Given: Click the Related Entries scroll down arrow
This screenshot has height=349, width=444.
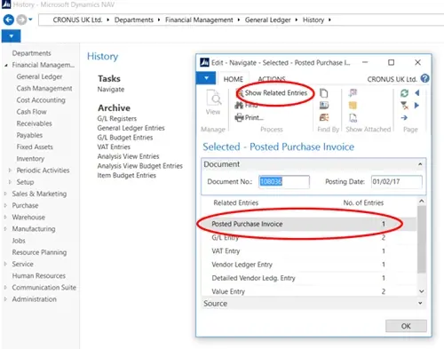Looking at the screenshot, I should coord(422,291).
